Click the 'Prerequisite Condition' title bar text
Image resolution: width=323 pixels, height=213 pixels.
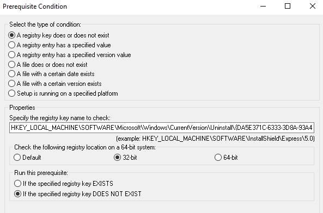pyautogui.click(x=35, y=7)
